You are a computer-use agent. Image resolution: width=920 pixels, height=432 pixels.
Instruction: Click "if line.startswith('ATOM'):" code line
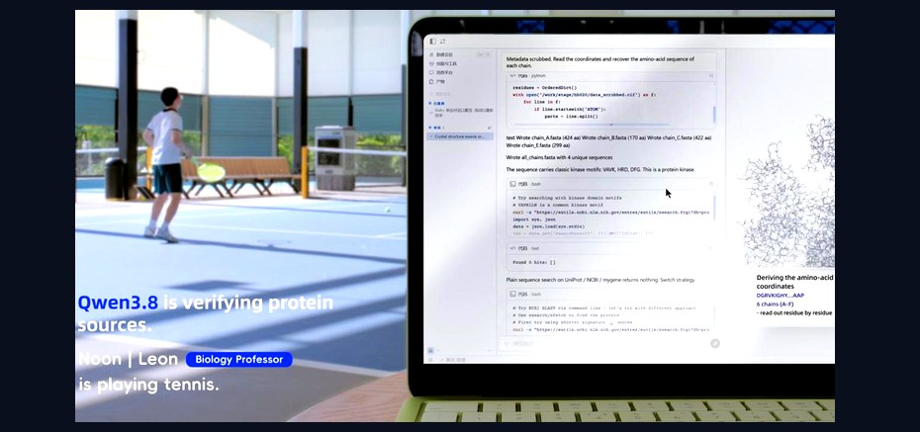[569, 109]
